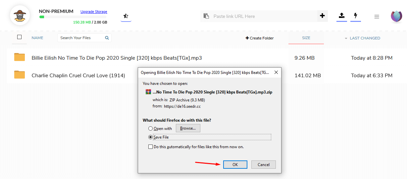Enable Do this automatically checkbox

coord(150,147)
